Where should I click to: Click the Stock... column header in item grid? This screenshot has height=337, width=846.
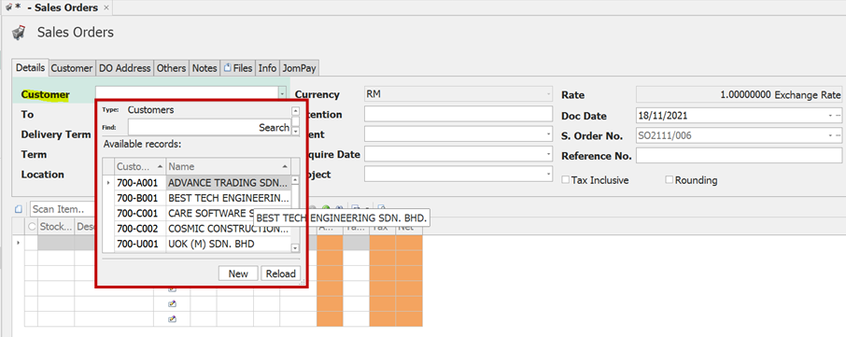click(56, 227)
